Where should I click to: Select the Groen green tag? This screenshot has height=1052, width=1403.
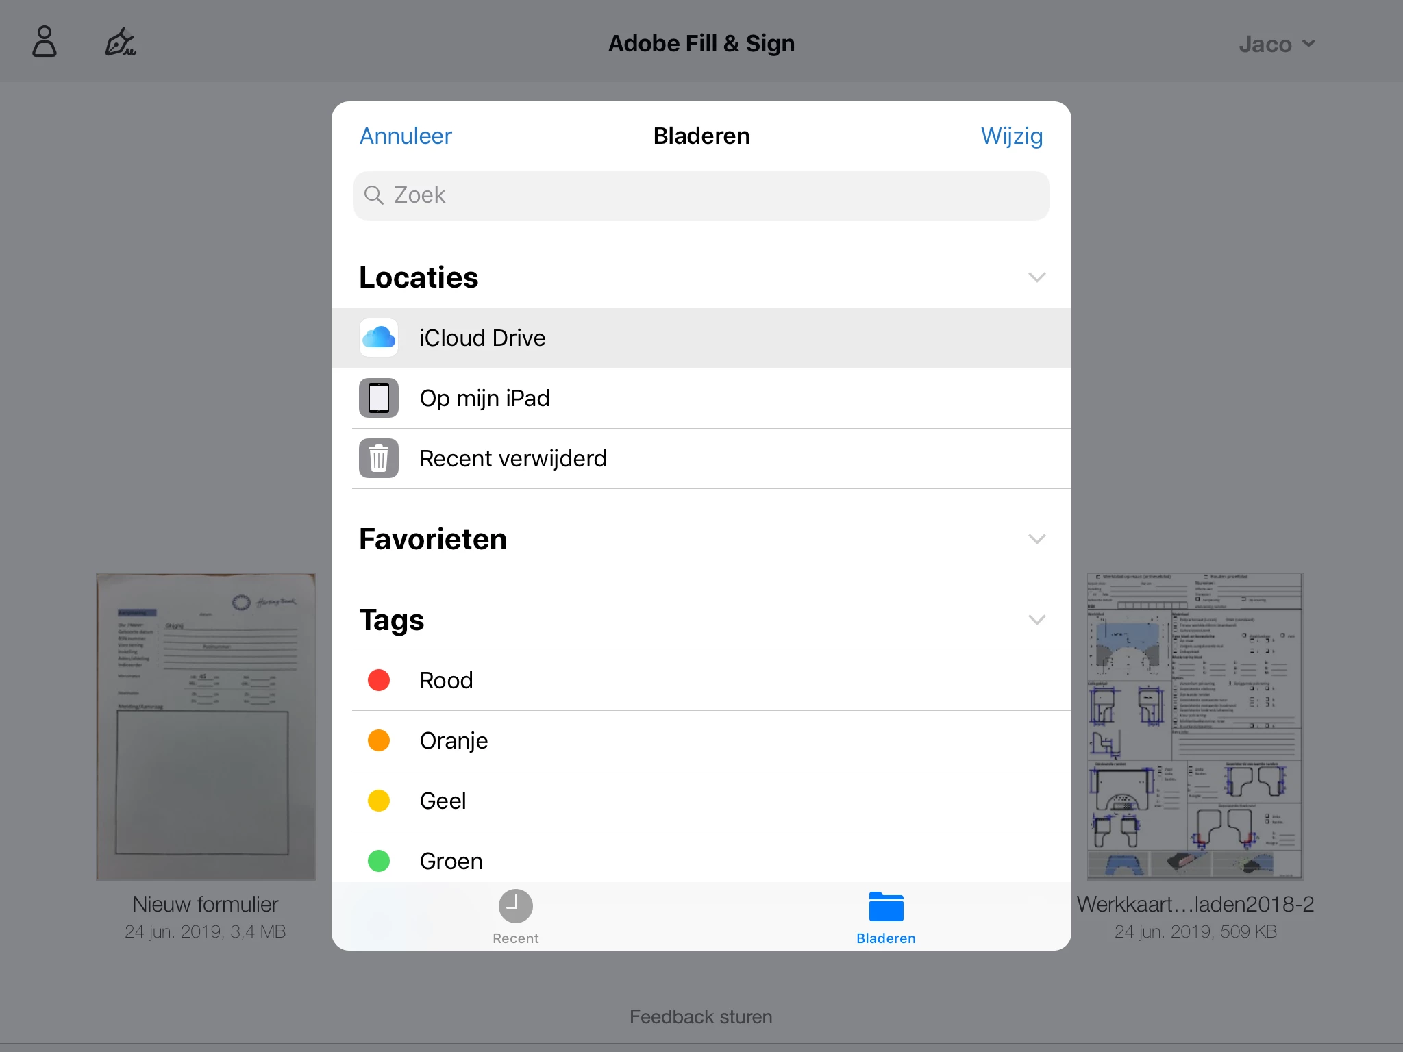point(451,861)
